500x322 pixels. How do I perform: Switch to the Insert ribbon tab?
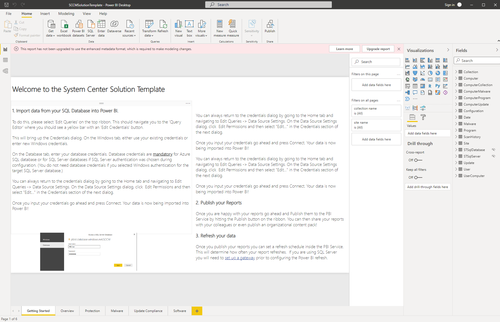tap(45, 14)
